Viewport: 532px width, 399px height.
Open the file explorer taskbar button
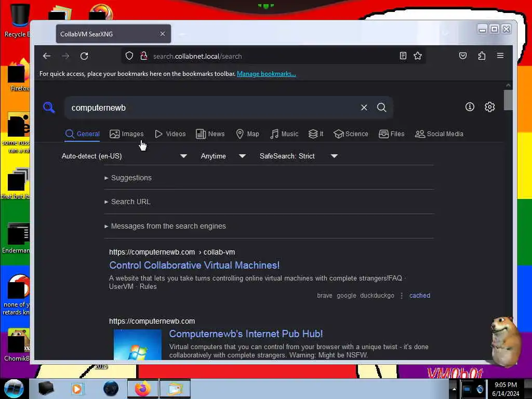[x=175, y=389]
